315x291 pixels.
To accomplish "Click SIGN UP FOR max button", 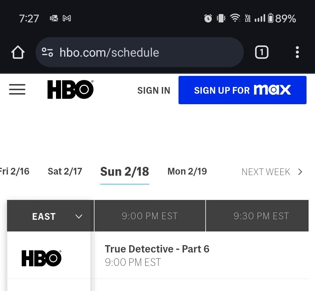I will click(x=242, y=90).
